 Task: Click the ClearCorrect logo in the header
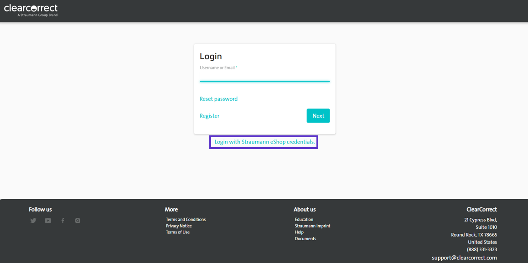point(32,9)
